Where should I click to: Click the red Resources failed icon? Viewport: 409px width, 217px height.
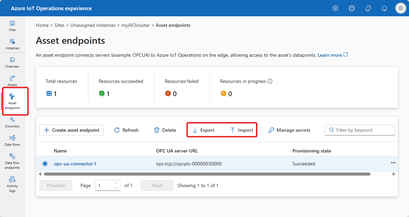pos(168,93)
